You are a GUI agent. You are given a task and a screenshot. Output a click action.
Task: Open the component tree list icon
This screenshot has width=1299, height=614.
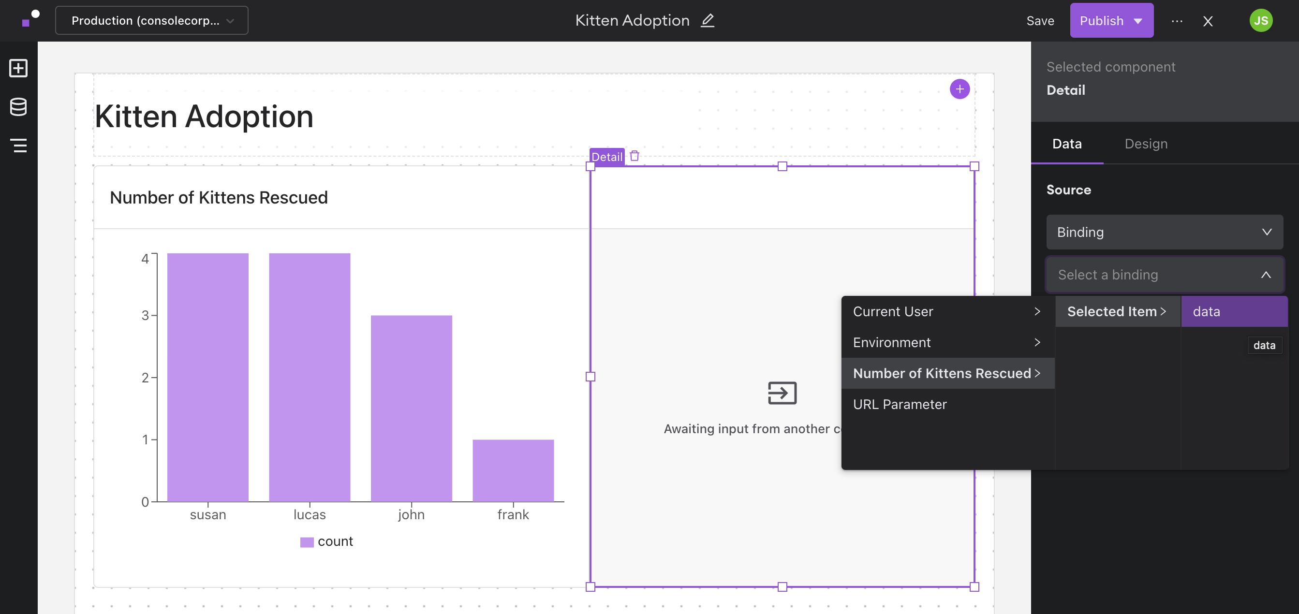point(19,145)
